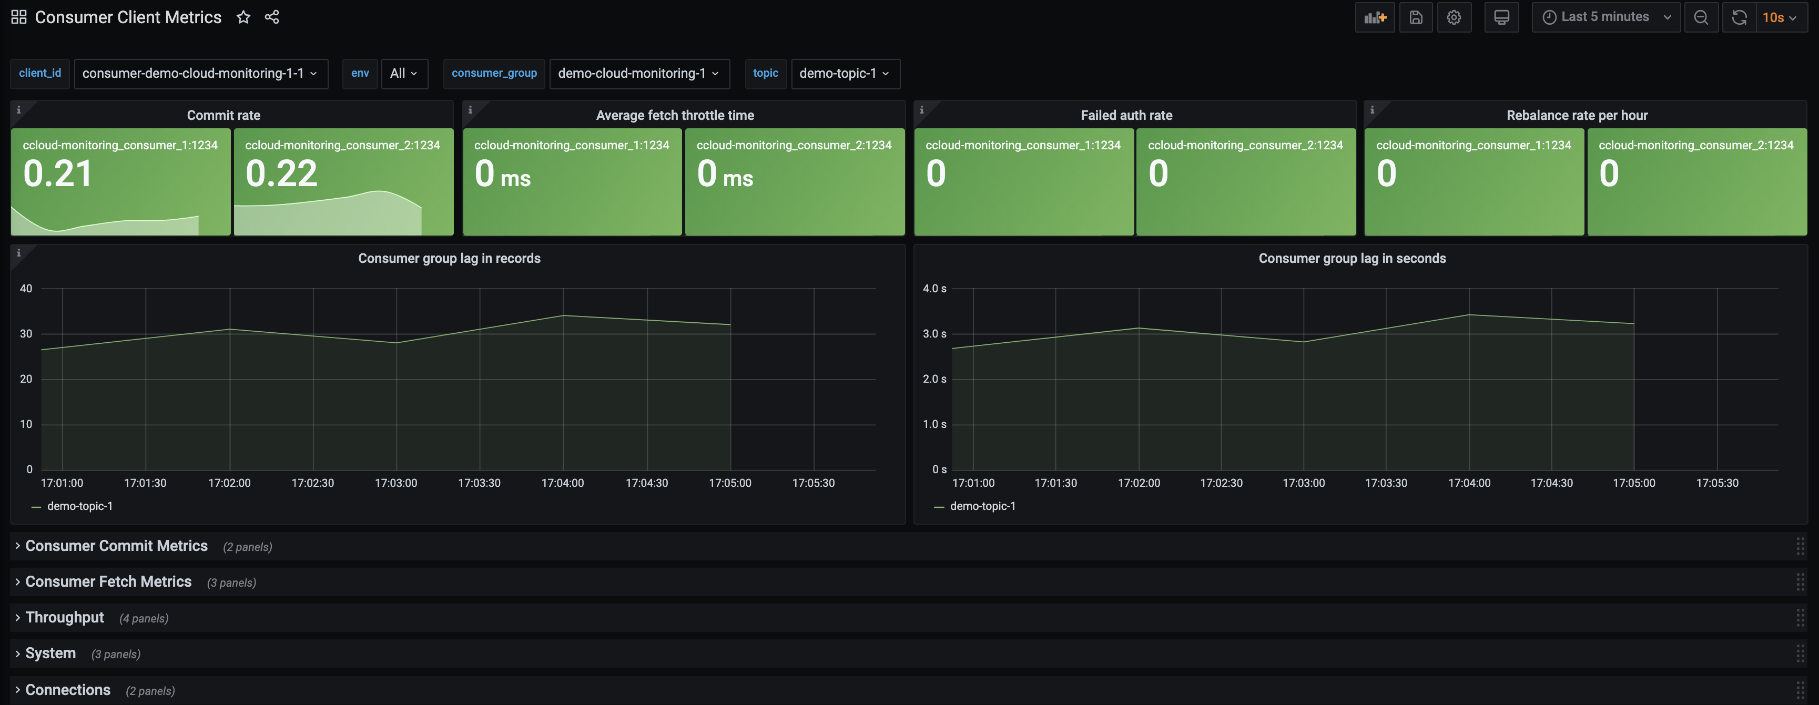Add a new panel to the dashboard
This screenshot has height=705, width=1819.
(1374, 17)
